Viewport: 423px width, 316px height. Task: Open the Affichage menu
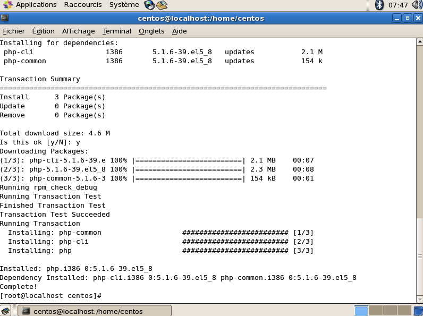(78, 31)
